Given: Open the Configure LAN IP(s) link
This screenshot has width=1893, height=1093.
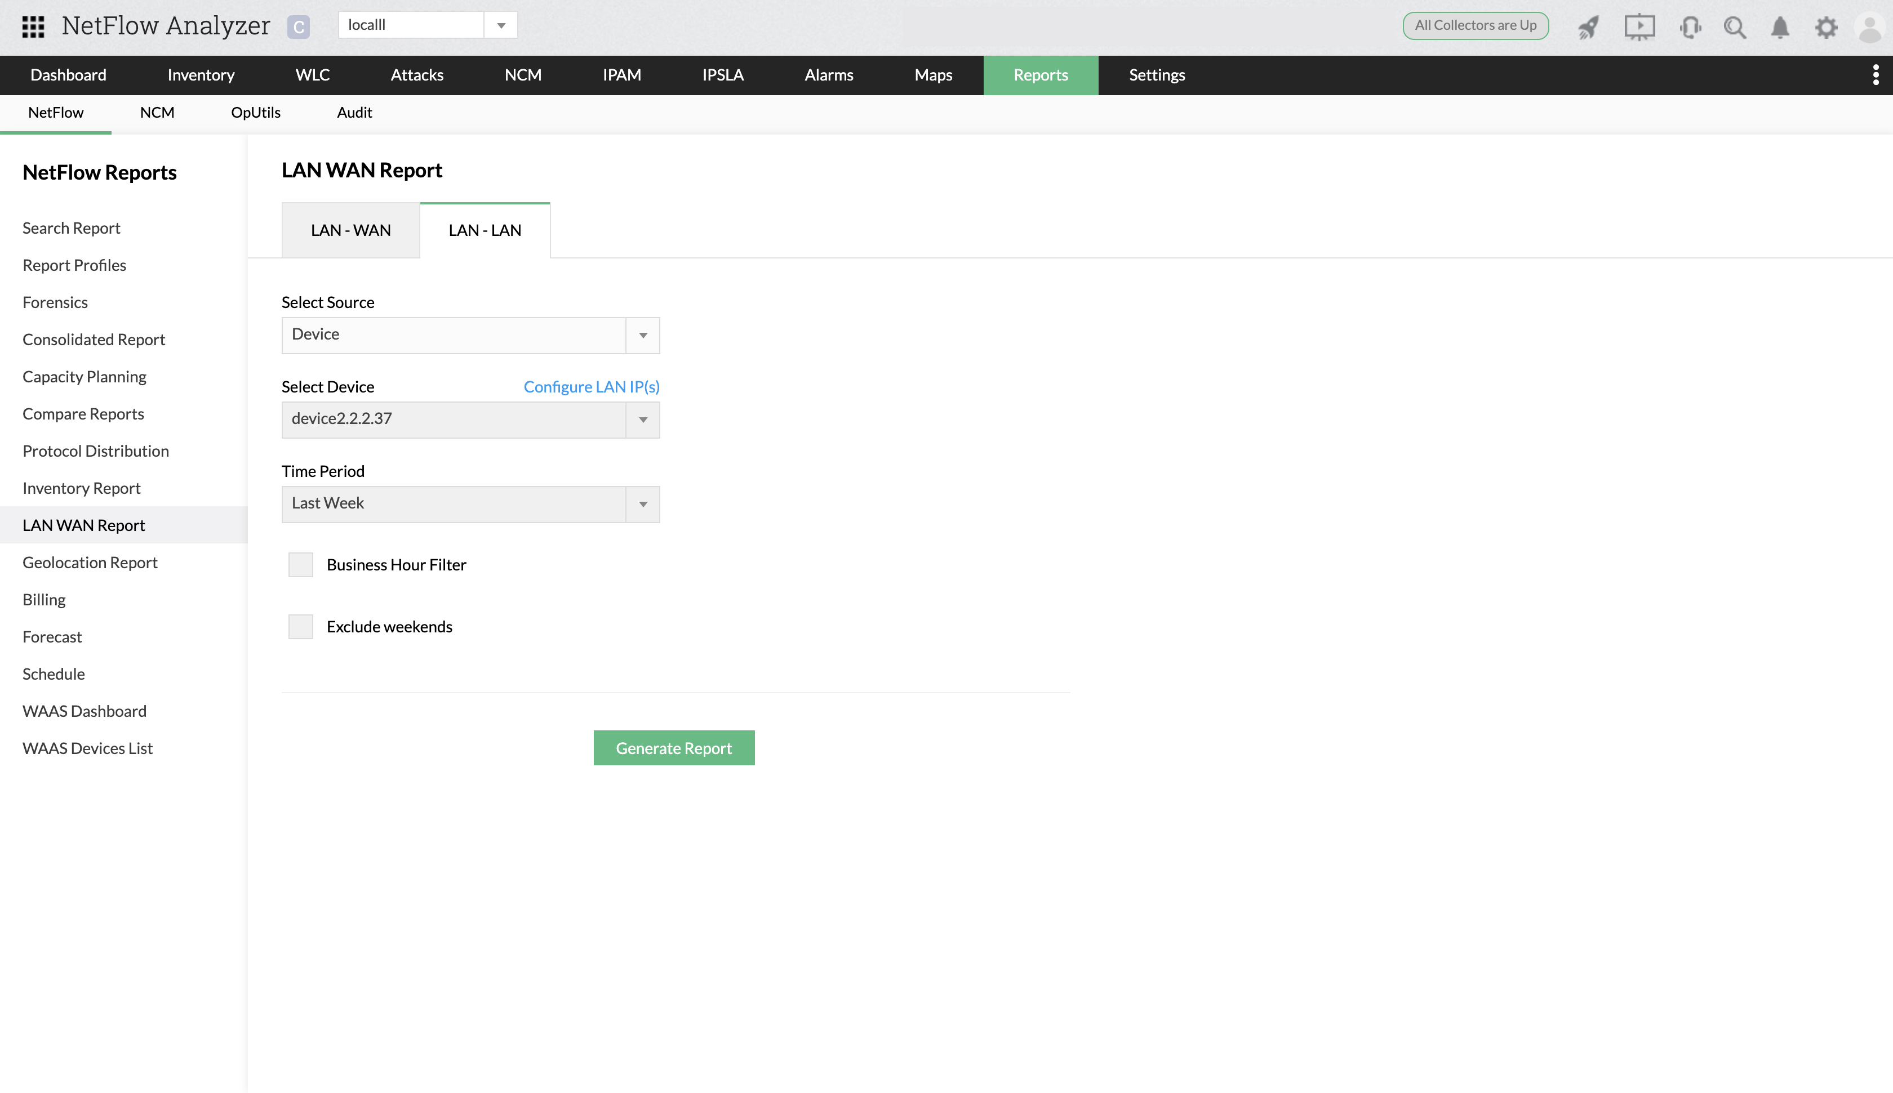Looking at the screenshot, I should coord(591,387).
